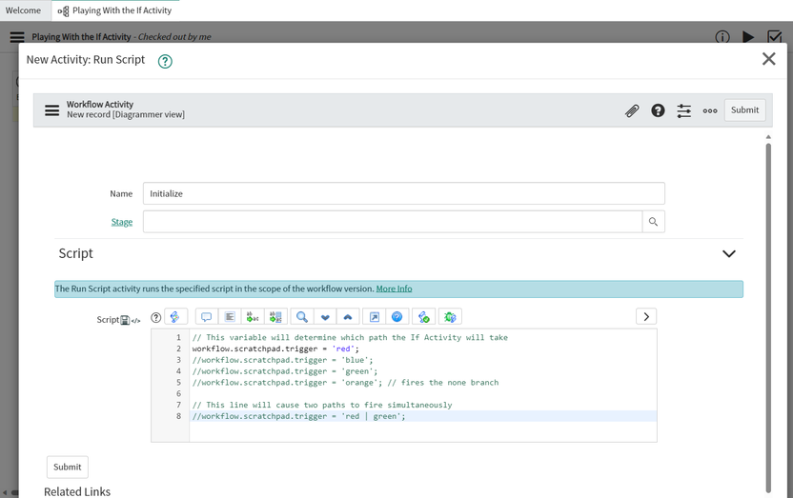The height and width of the screenshot is (498, 793).
Task: Click the script save icon beside Script label
Action: coord(125,320)
